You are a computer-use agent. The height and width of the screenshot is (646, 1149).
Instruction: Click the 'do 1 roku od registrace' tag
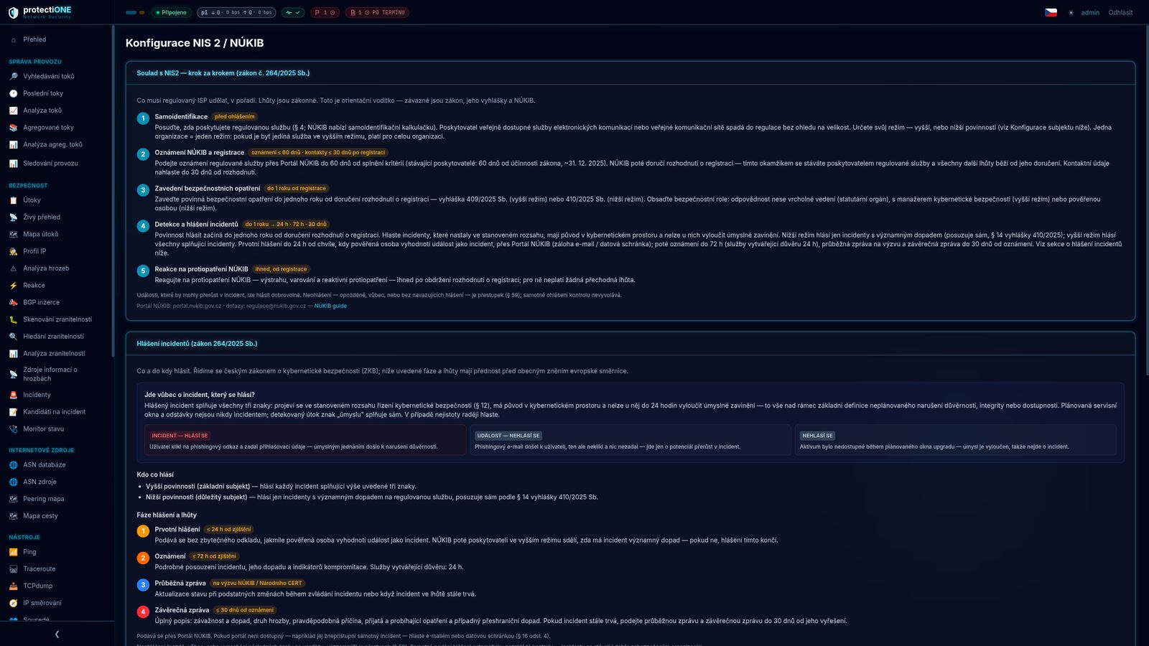tap(297, 189)
